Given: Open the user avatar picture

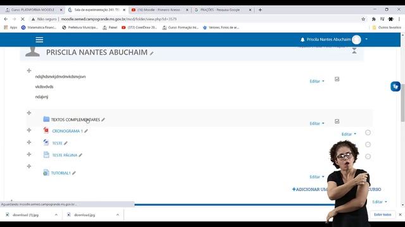Looking at the screenshot, I should 356,40.
